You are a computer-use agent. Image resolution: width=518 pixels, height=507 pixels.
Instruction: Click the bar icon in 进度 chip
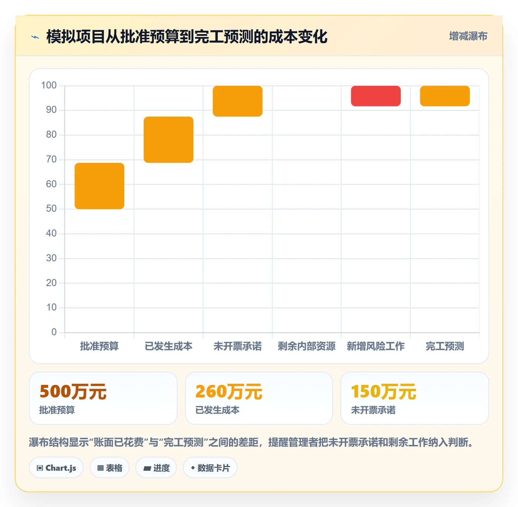147,469
